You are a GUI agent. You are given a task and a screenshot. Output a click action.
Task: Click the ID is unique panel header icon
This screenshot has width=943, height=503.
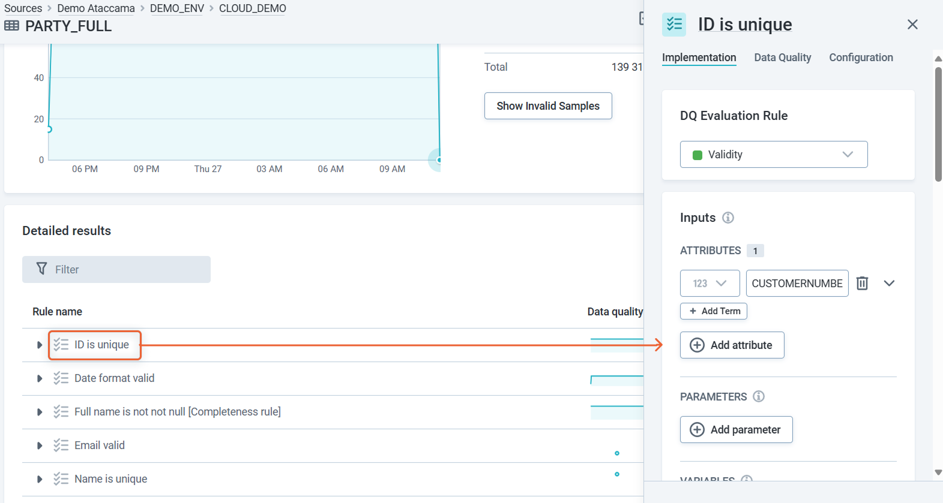pyautogui.click(x=674, y=25)
